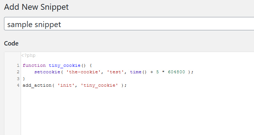
Task: Click the 604800 number value
Action: 176,72
